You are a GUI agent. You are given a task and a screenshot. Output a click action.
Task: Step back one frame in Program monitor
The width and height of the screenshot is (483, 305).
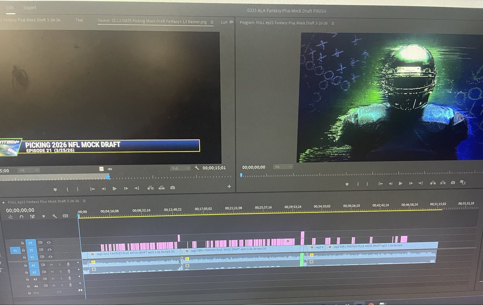[x=390, y=183]
